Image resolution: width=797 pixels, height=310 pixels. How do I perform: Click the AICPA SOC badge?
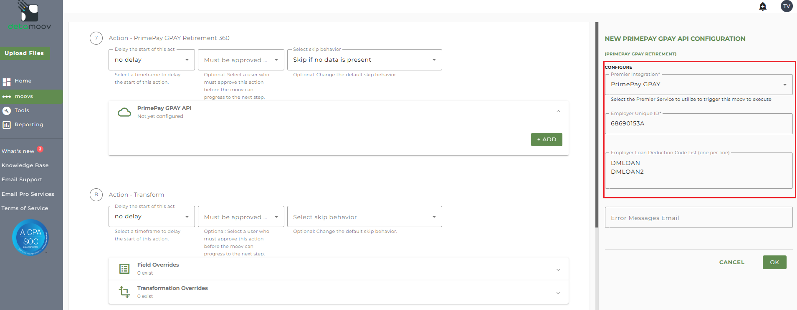pyautogui.click(x=30, y=237)
